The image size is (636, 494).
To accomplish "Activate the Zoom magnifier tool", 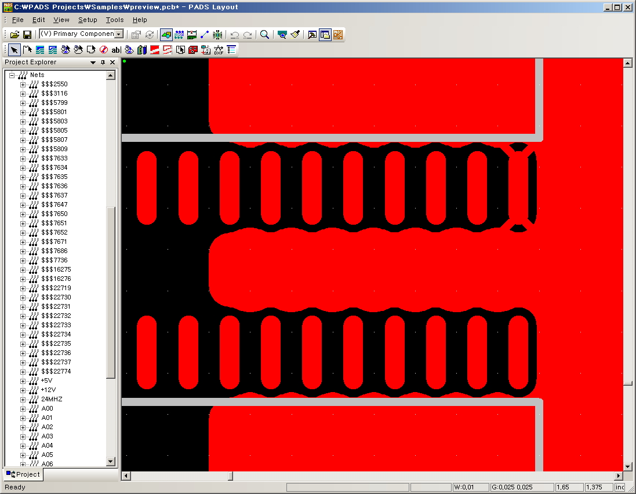I will click(x=264, y=35).
